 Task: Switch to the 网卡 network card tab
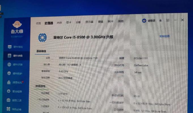coord(111,21)
